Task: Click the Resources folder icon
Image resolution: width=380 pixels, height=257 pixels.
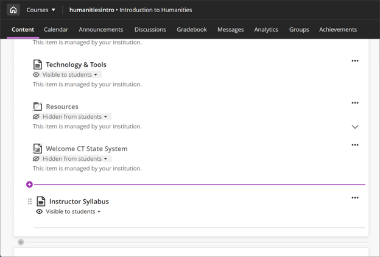Action: (x=38, y=107)
